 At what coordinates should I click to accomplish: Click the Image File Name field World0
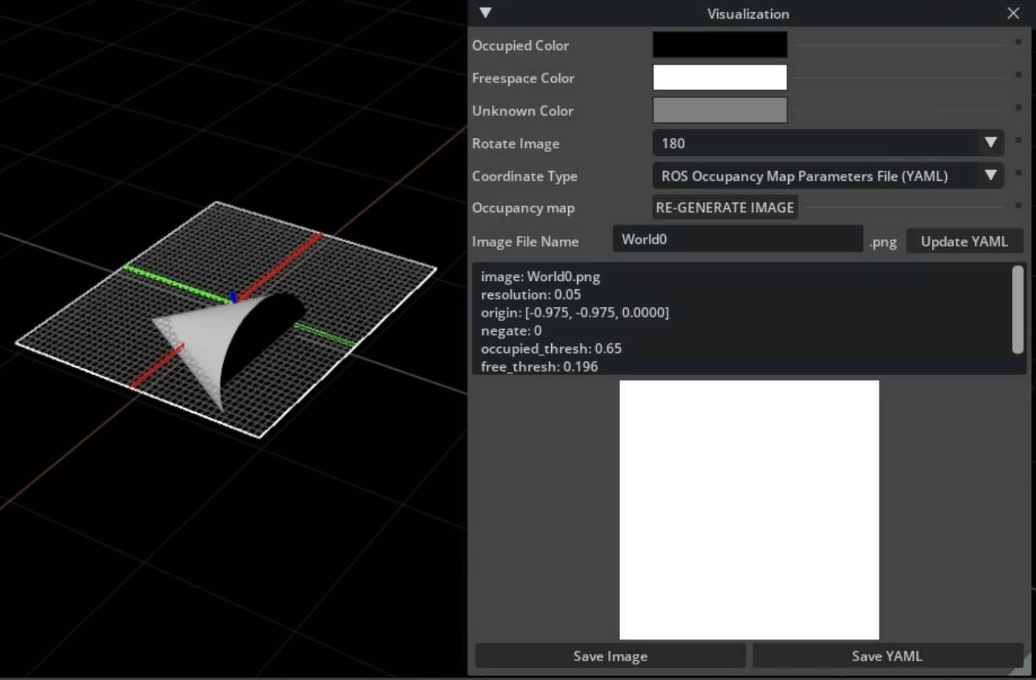pos(738,239)
